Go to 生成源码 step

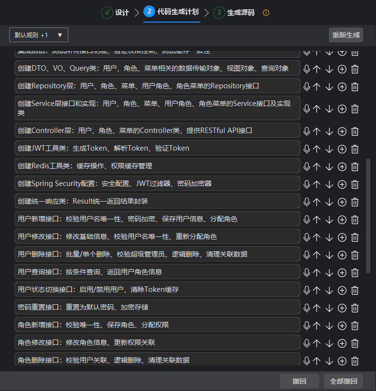[x=234, y=13]
